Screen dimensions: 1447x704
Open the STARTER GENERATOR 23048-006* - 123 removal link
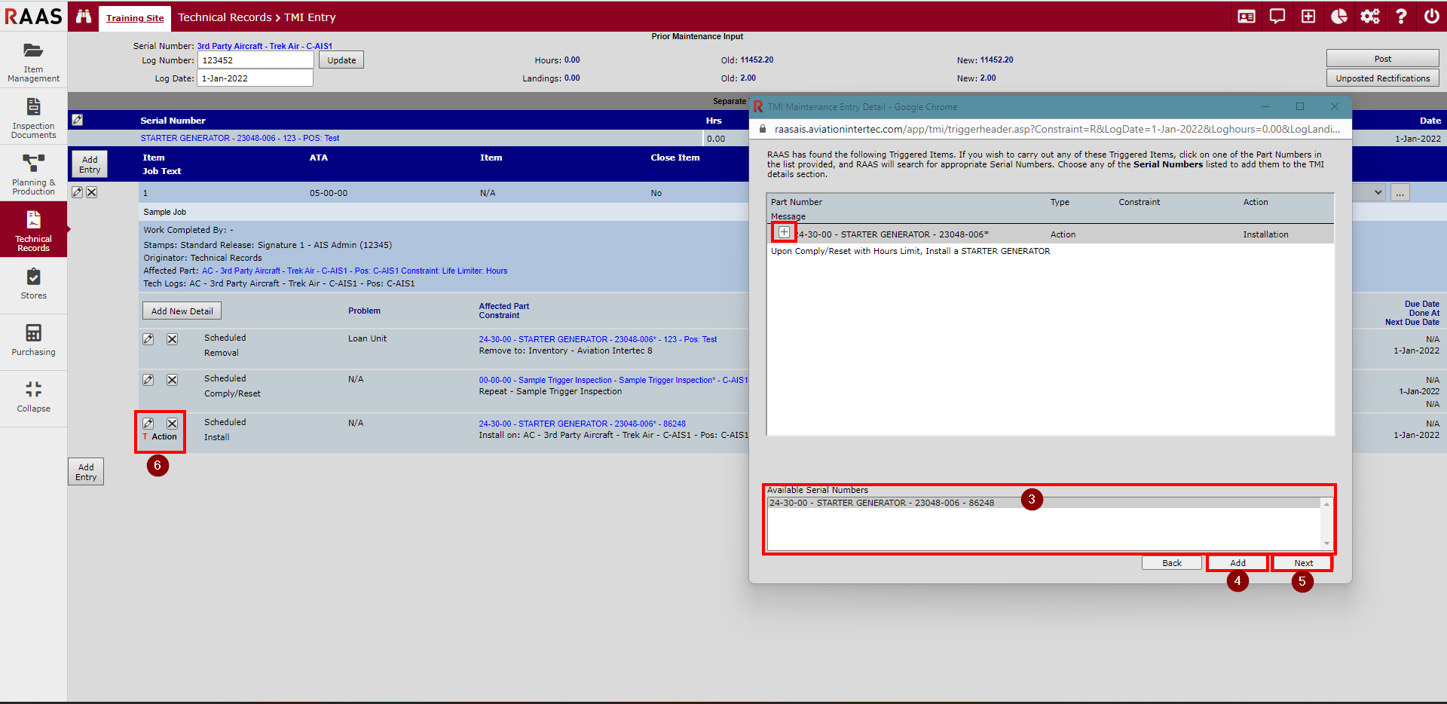tap(598, 339)
